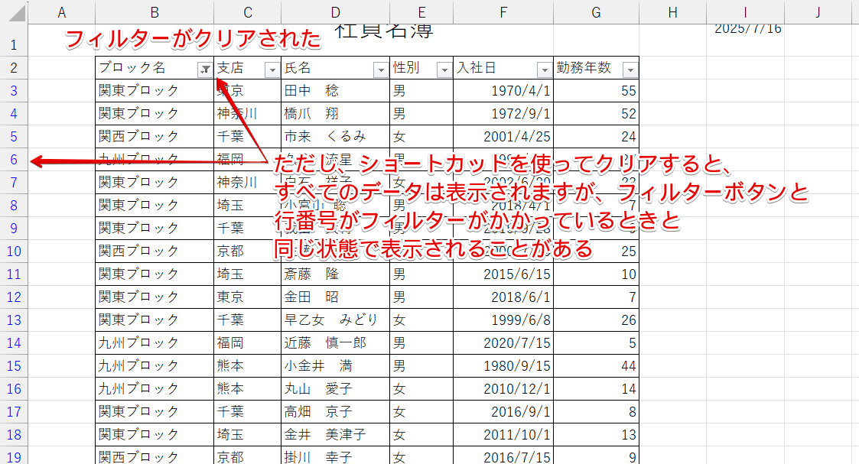Click cell with name 斎藤 隆

pyautogui.click(x=335, y=274)
